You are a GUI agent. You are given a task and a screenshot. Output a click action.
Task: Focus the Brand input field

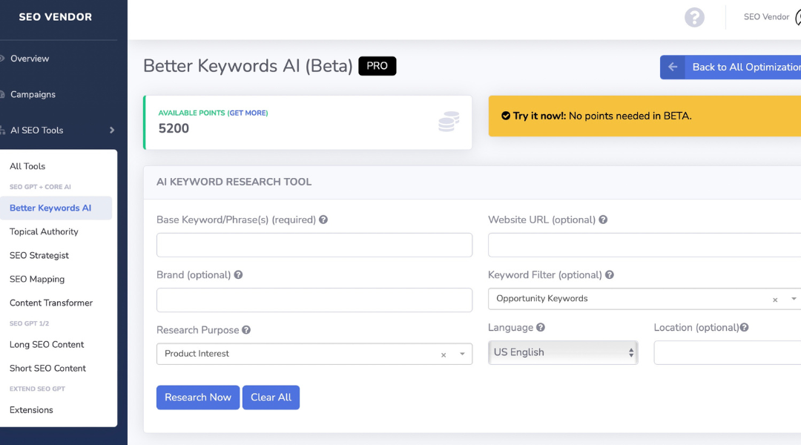click(314, 300)
